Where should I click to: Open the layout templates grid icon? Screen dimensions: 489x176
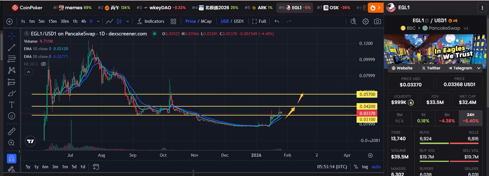[173, 21]
